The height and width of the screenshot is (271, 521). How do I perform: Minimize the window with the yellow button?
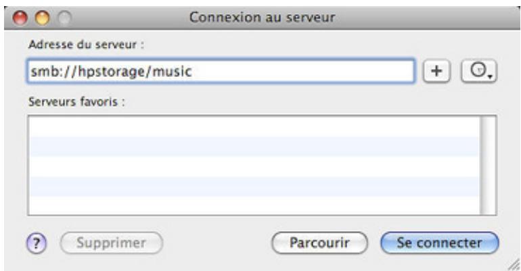[x=42, y=18]
